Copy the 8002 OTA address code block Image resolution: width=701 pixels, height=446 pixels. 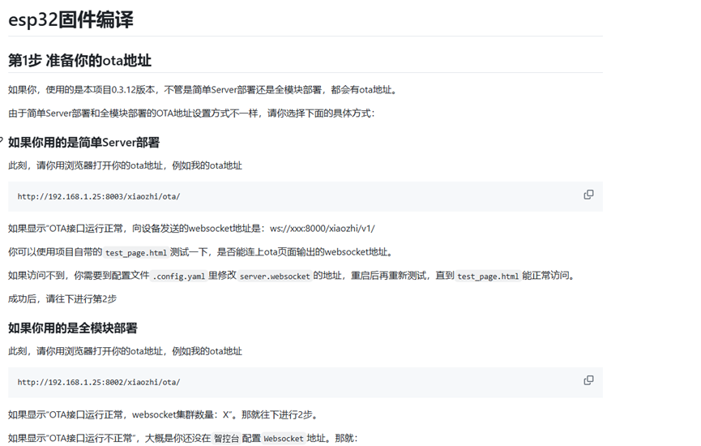tap(588, 380)
